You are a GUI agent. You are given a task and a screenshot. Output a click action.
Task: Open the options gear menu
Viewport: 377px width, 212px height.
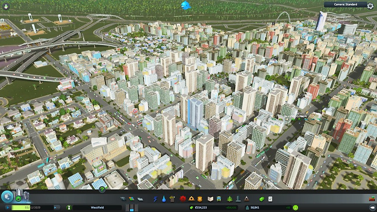pyautogui.click(x=370, y=6)
